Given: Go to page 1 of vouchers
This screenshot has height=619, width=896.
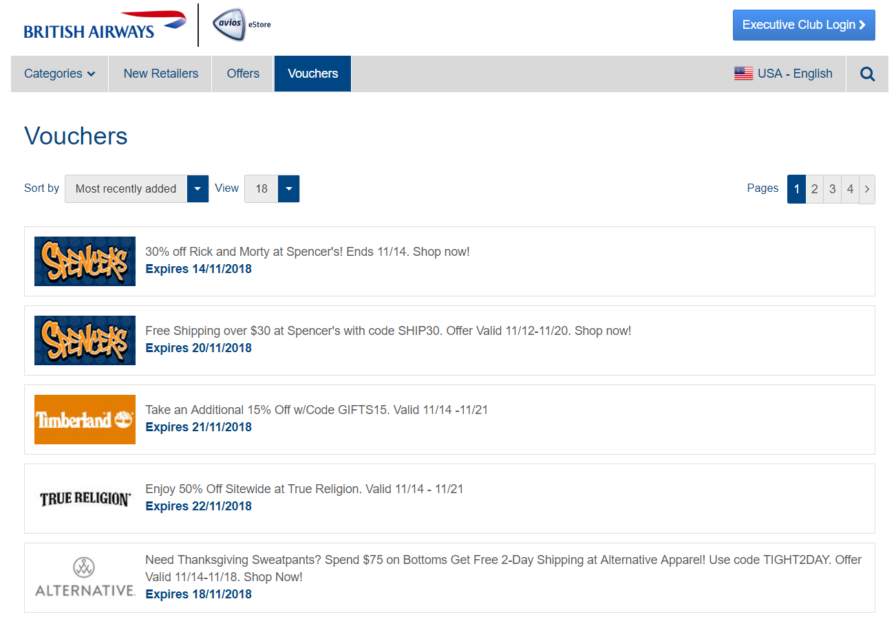Looking at the screenshot, I should (x=796, y=189).
